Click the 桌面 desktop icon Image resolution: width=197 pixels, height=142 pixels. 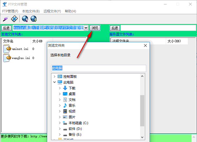click(65, 94)
